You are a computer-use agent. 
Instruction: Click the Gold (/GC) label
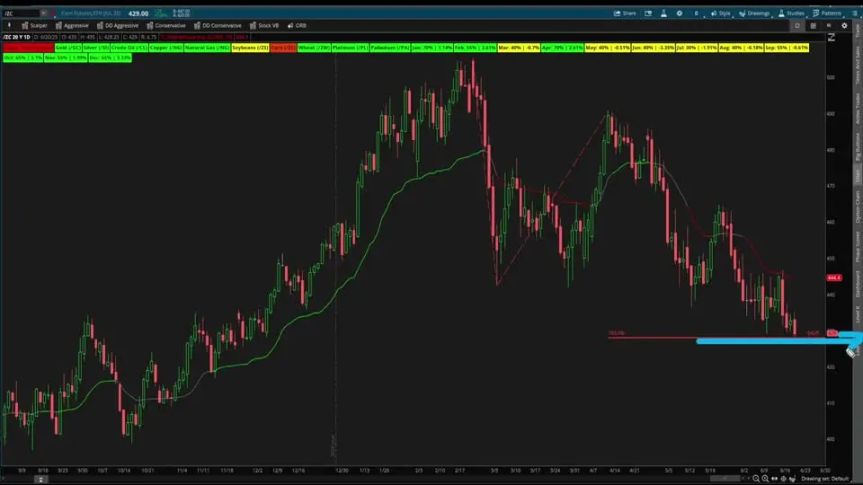[x=67, y=48]
